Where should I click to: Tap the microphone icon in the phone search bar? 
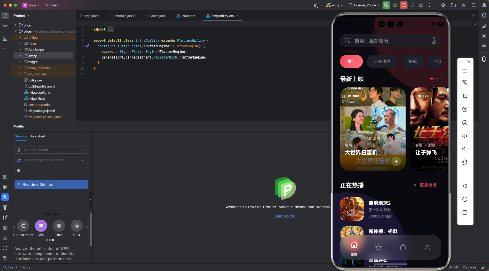(434, 41)
